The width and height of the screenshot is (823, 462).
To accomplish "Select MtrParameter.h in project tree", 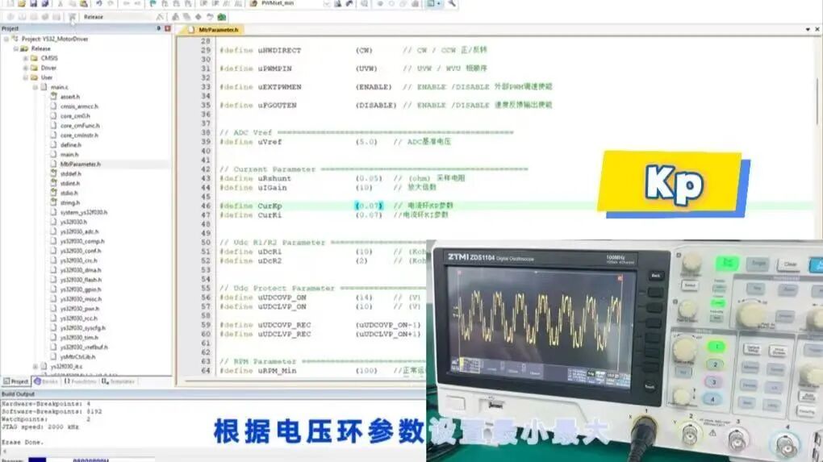I will pyautogui.click(x=81, y=164).
